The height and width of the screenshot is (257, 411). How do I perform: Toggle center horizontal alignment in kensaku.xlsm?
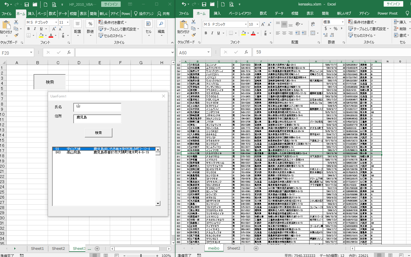click(284, 33)
